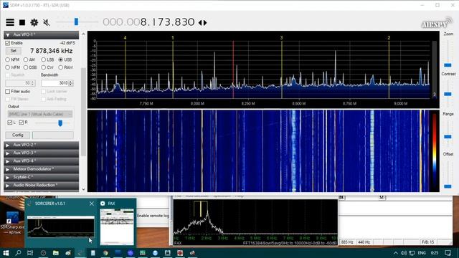Open the network tray icon

(412, 253)
